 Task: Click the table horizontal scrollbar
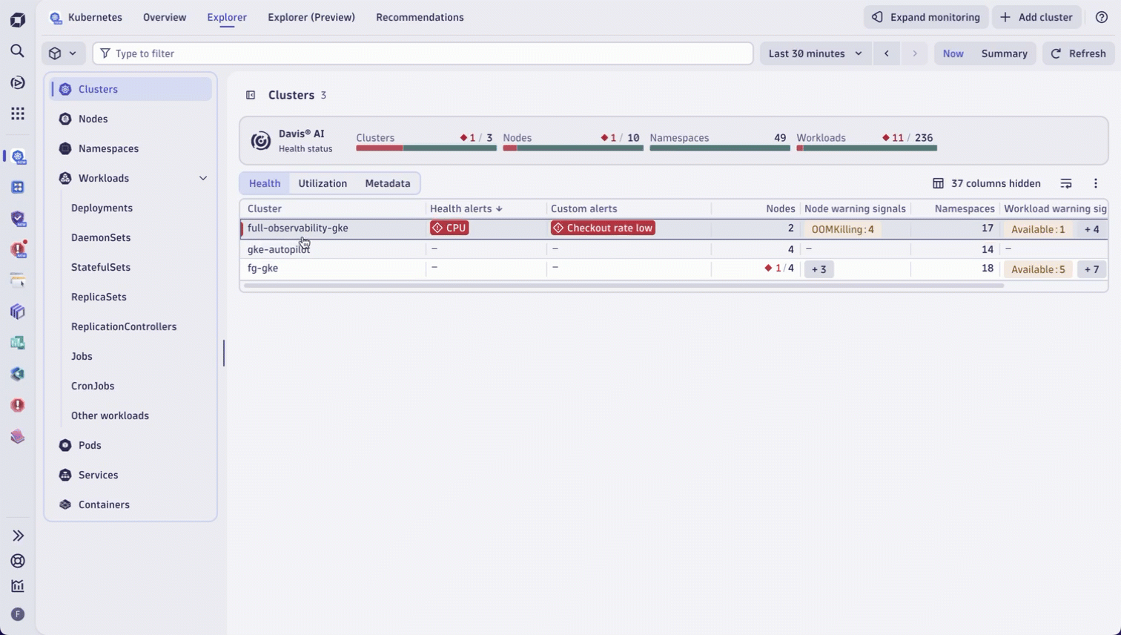pos(624,286)
